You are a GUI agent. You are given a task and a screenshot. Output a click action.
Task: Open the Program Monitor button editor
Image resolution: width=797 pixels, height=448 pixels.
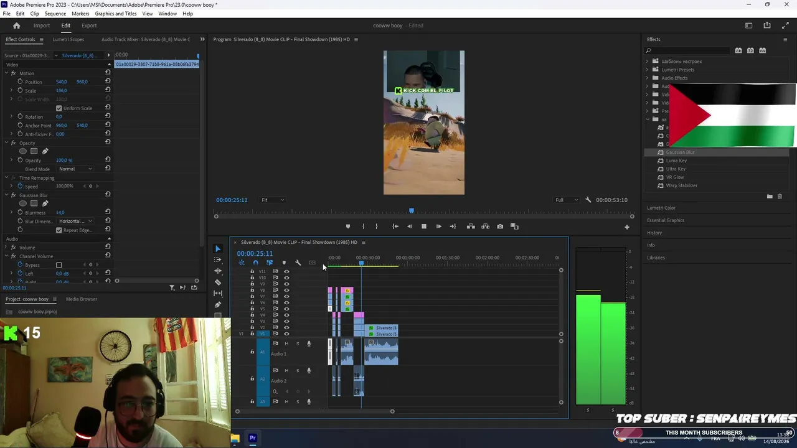(627, 227)
